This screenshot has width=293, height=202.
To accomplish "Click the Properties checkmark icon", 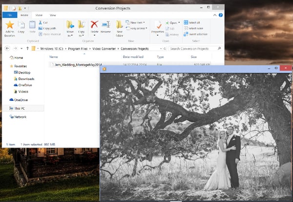I will coord(158,25).
